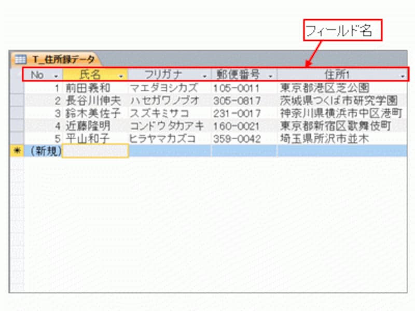Click the name cell 近藤隆明
The image size is (415, 311).
coord(95,125)
